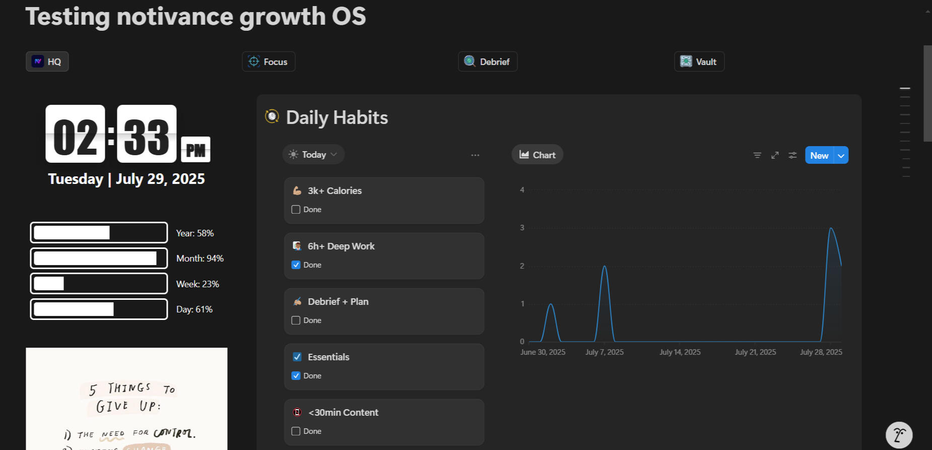Click the Daily Habits clock icon
The image size is (932, 450).
(272, 116)
